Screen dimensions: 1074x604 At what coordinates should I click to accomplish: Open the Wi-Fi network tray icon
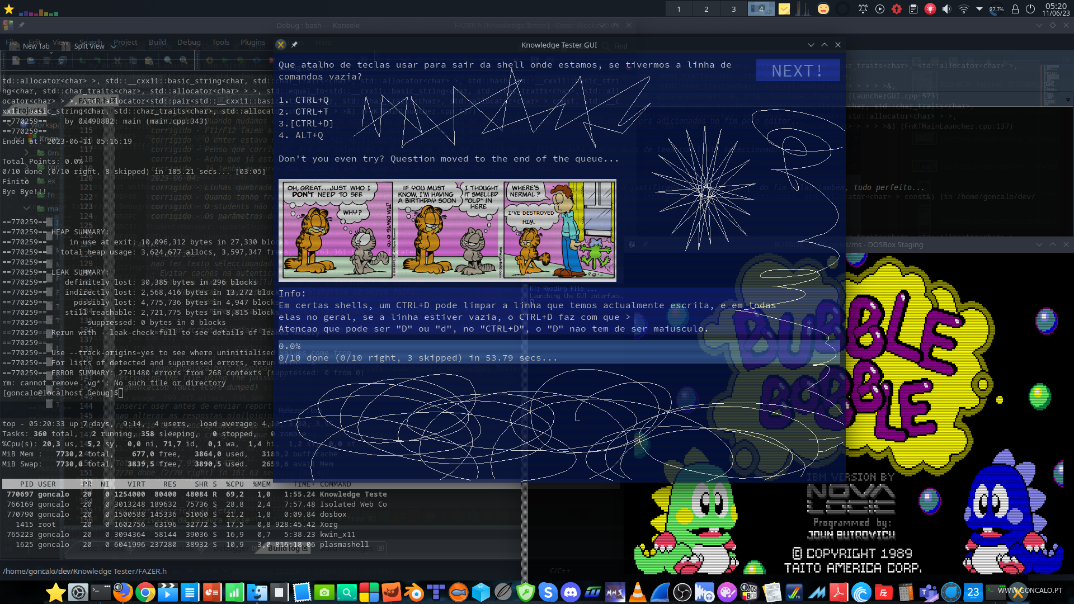pyautogui.click(x=963, y=9)
